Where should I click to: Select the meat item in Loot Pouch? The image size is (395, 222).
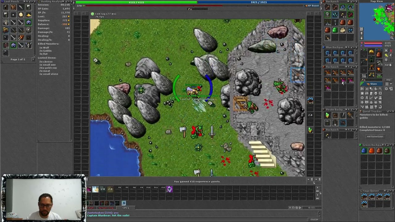click(21, 37)
